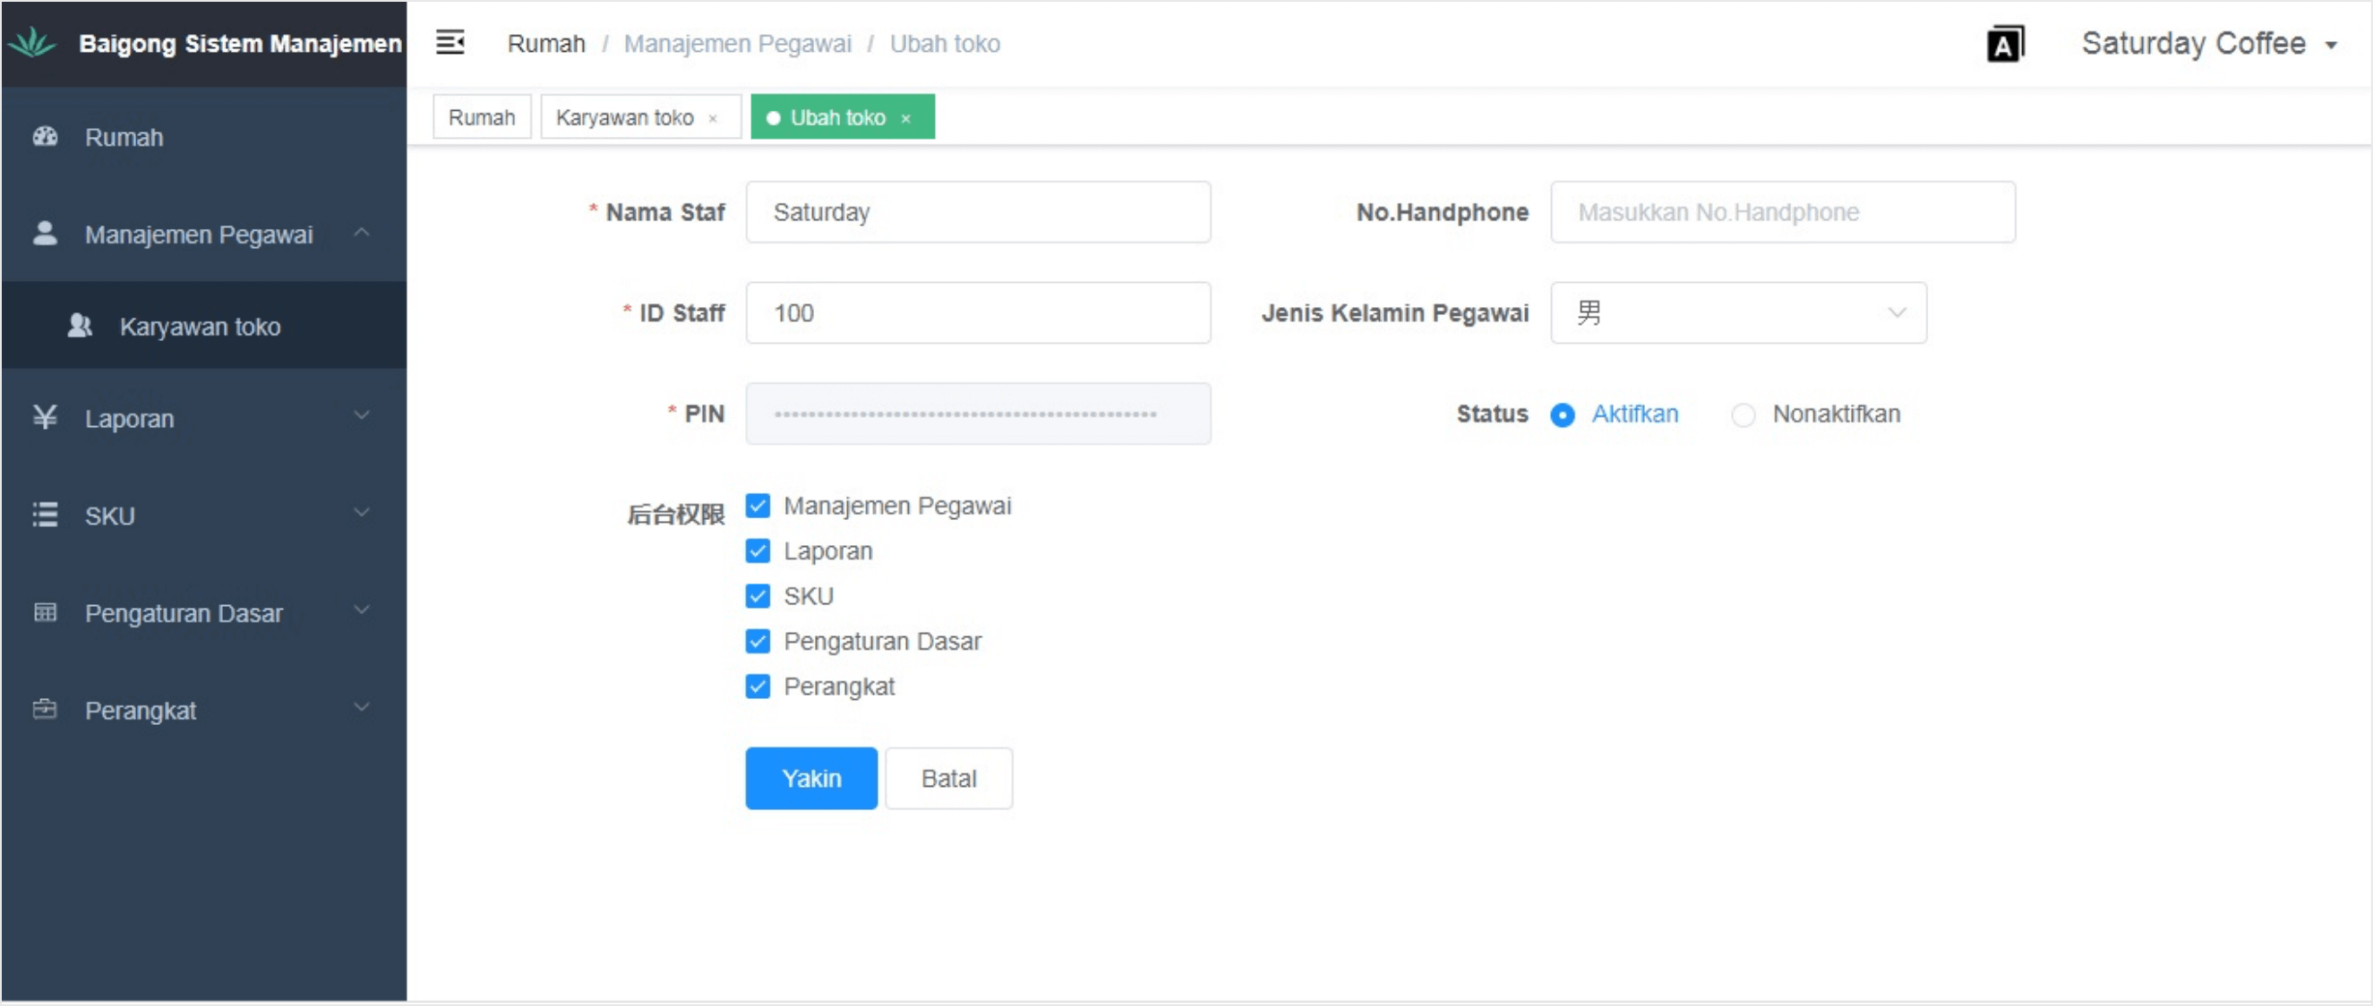Click the sidebar collapse hamburger icon

pos(450,42)
